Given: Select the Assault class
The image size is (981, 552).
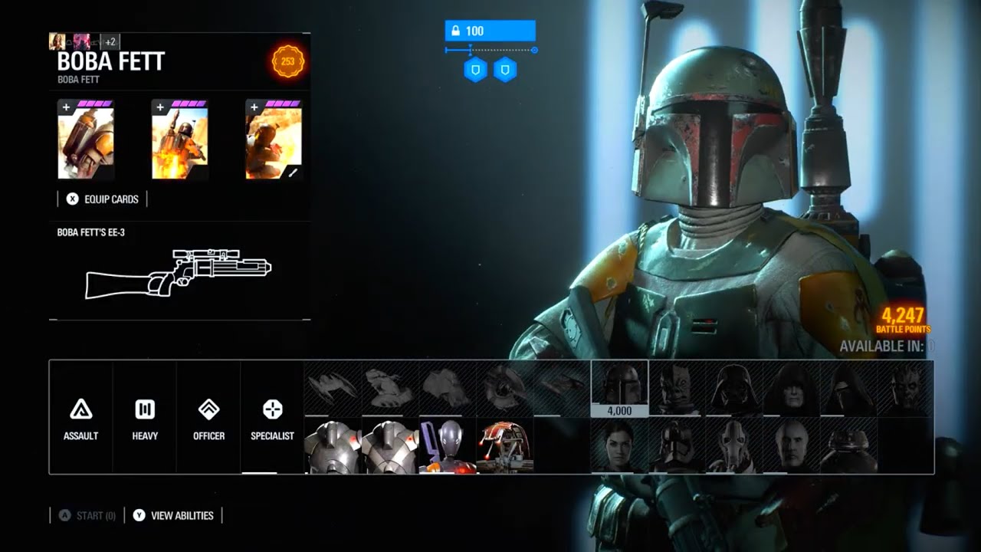Looking at the screenshot, I should [x=80, y=417].
